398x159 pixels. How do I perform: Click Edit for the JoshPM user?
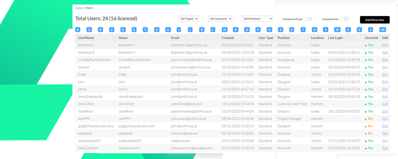[x=385, y=118]
